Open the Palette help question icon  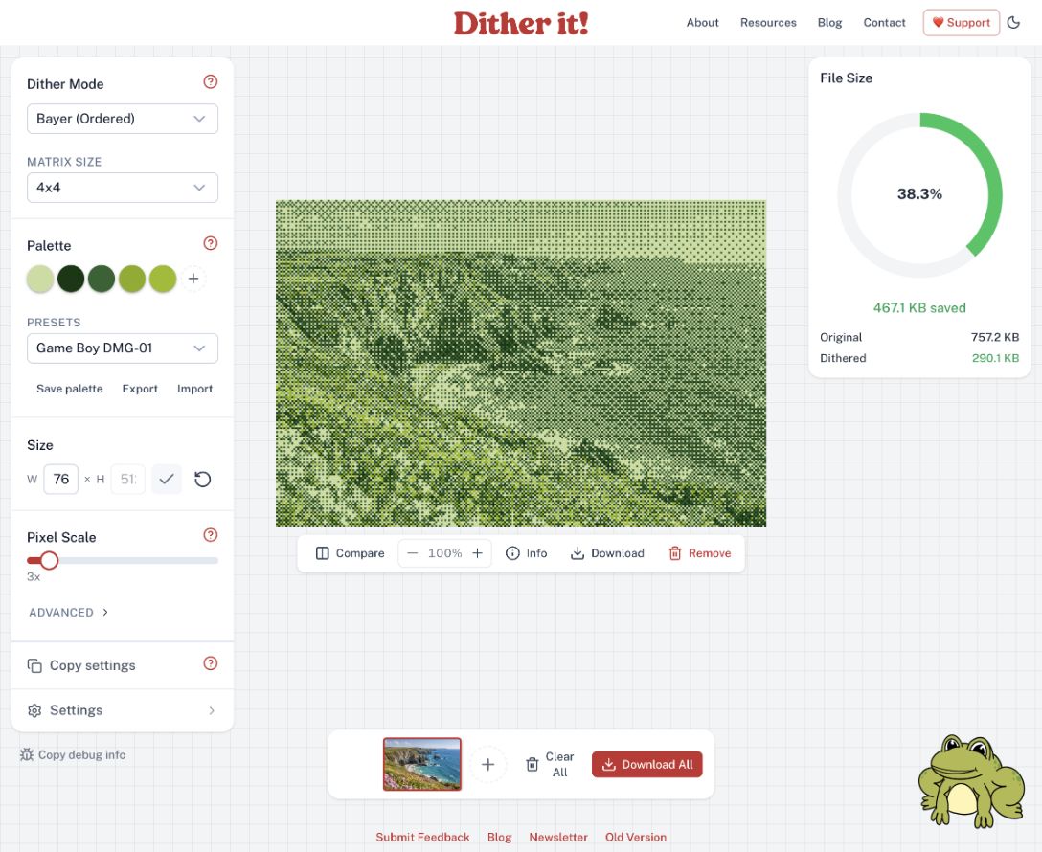[210, 243]
